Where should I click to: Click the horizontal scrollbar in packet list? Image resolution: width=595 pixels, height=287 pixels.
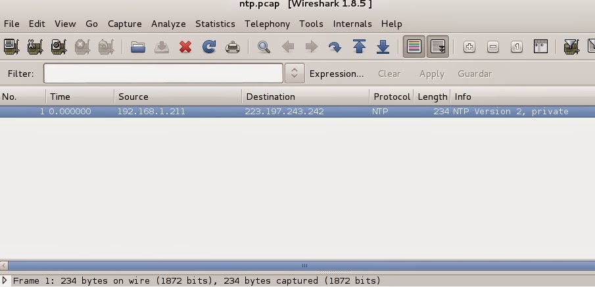pos(304,266)
